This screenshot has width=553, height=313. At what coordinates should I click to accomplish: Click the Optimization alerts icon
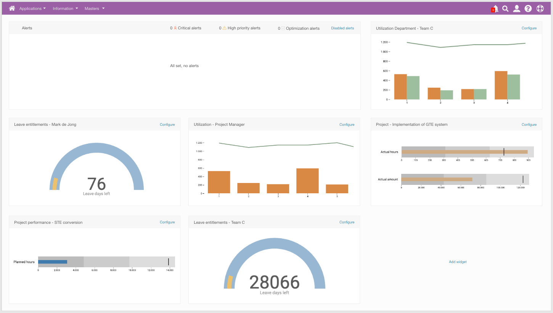tap(283, 28)
